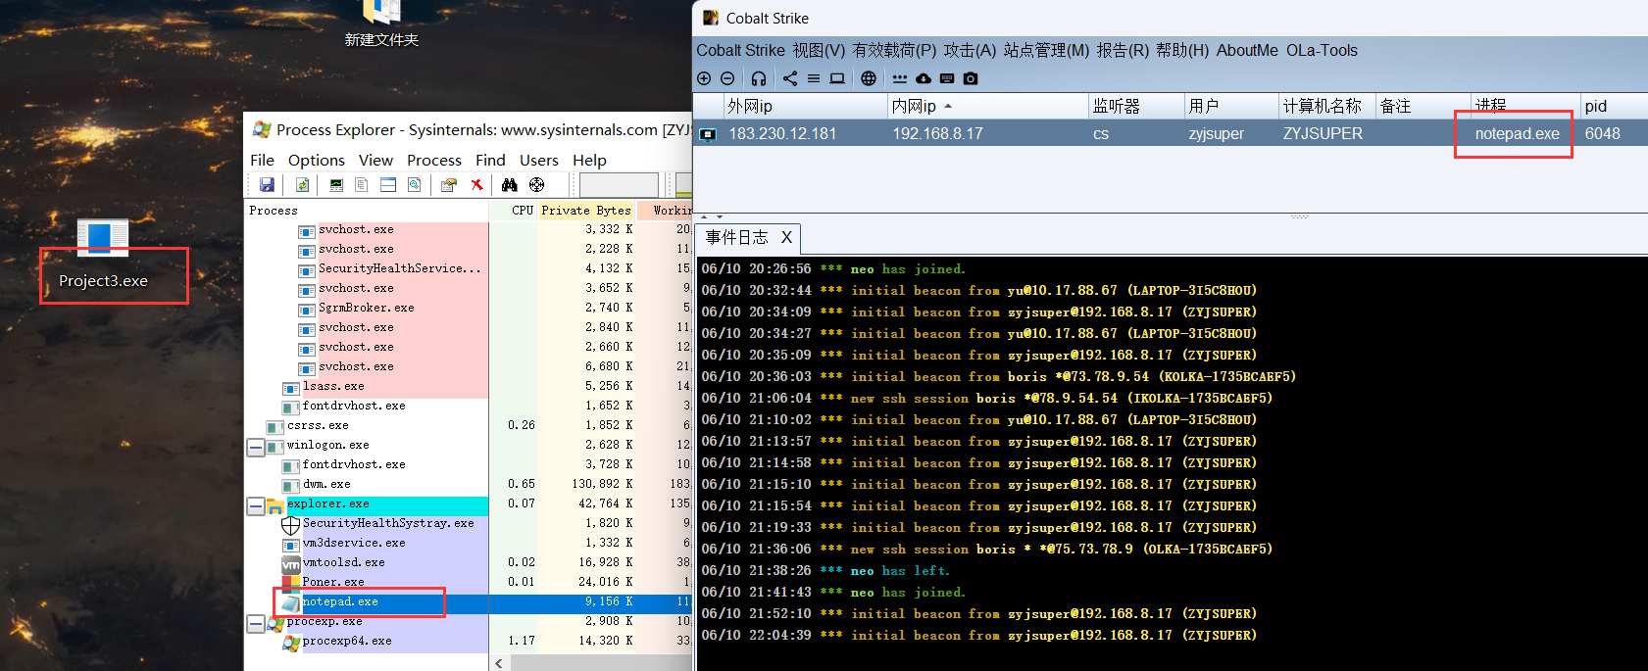Open Users menu in Process Explorer
The image size is (1648, 671).
point(538,160)
